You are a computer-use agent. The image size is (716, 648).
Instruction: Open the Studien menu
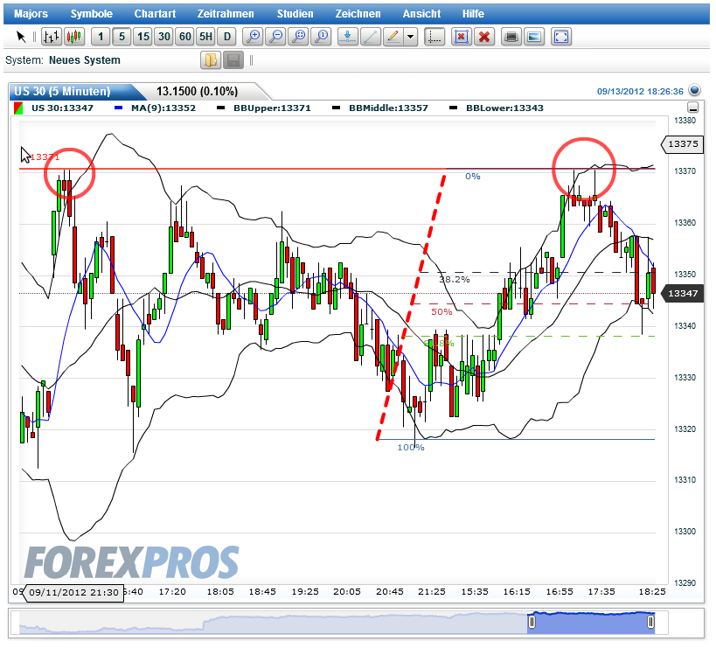[295, 13]
